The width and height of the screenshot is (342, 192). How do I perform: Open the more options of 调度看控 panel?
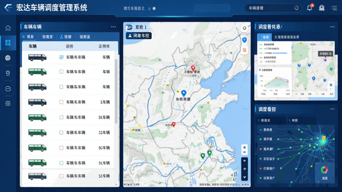332,109
